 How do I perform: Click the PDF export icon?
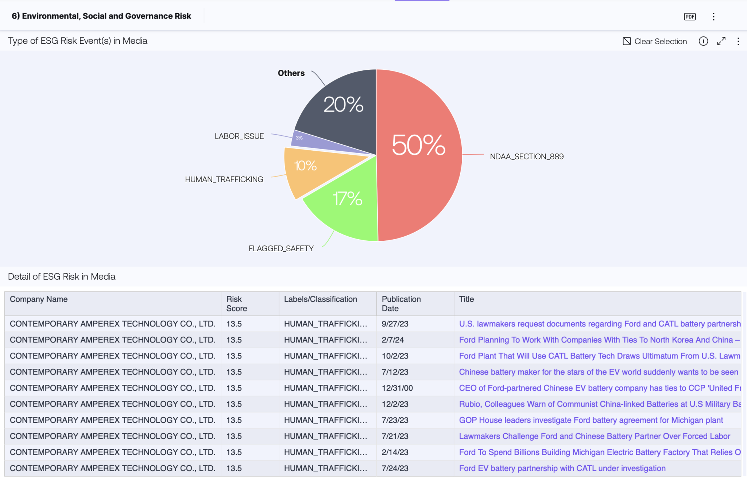[689, 16]
